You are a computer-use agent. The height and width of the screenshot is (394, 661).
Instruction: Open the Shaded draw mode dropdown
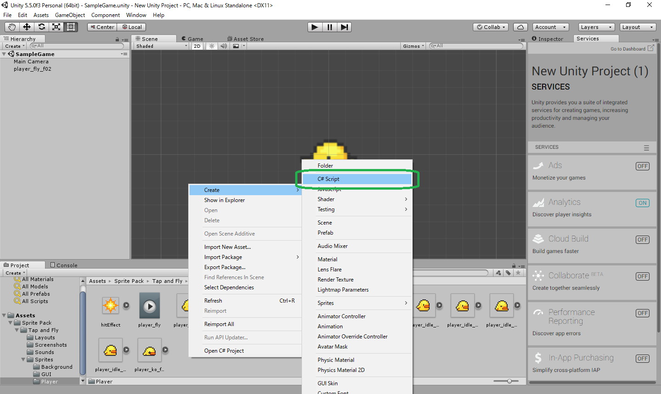pos(161,46)
